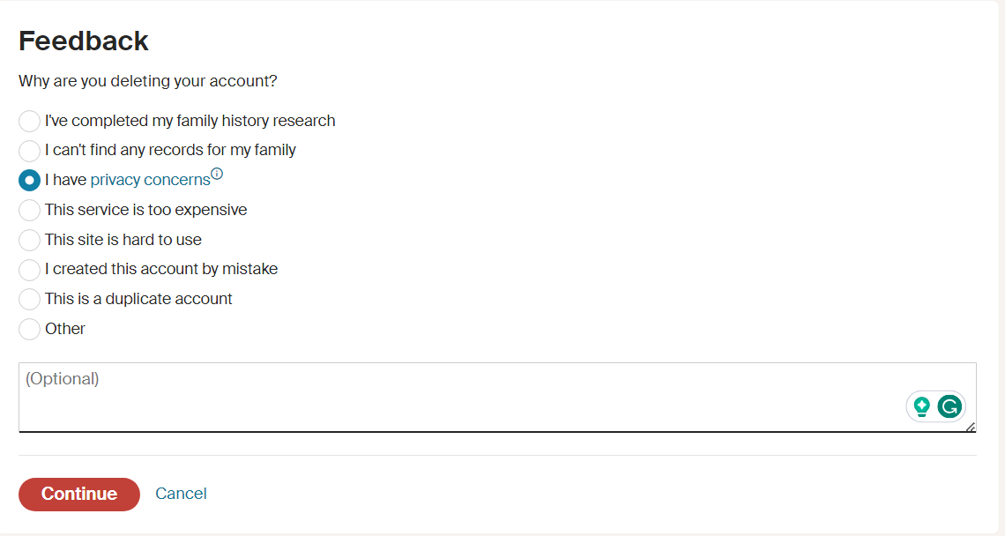The width and height of the screenshot is (1005, 536).
Task: Click the Cancel link
Action: coord(181,494)
